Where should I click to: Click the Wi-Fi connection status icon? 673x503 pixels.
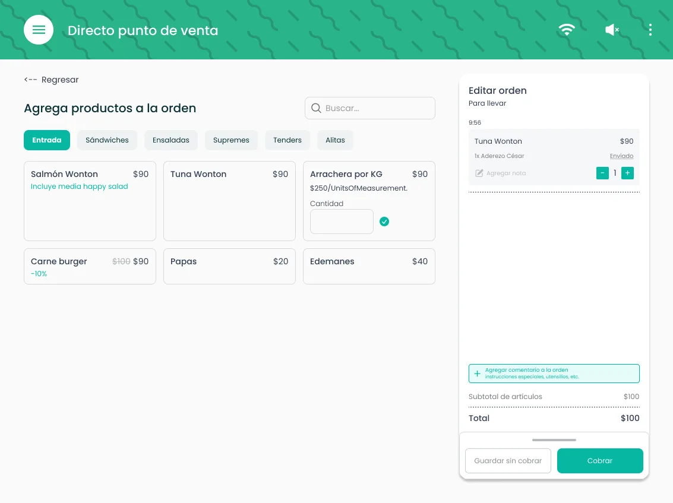point(567,30)
